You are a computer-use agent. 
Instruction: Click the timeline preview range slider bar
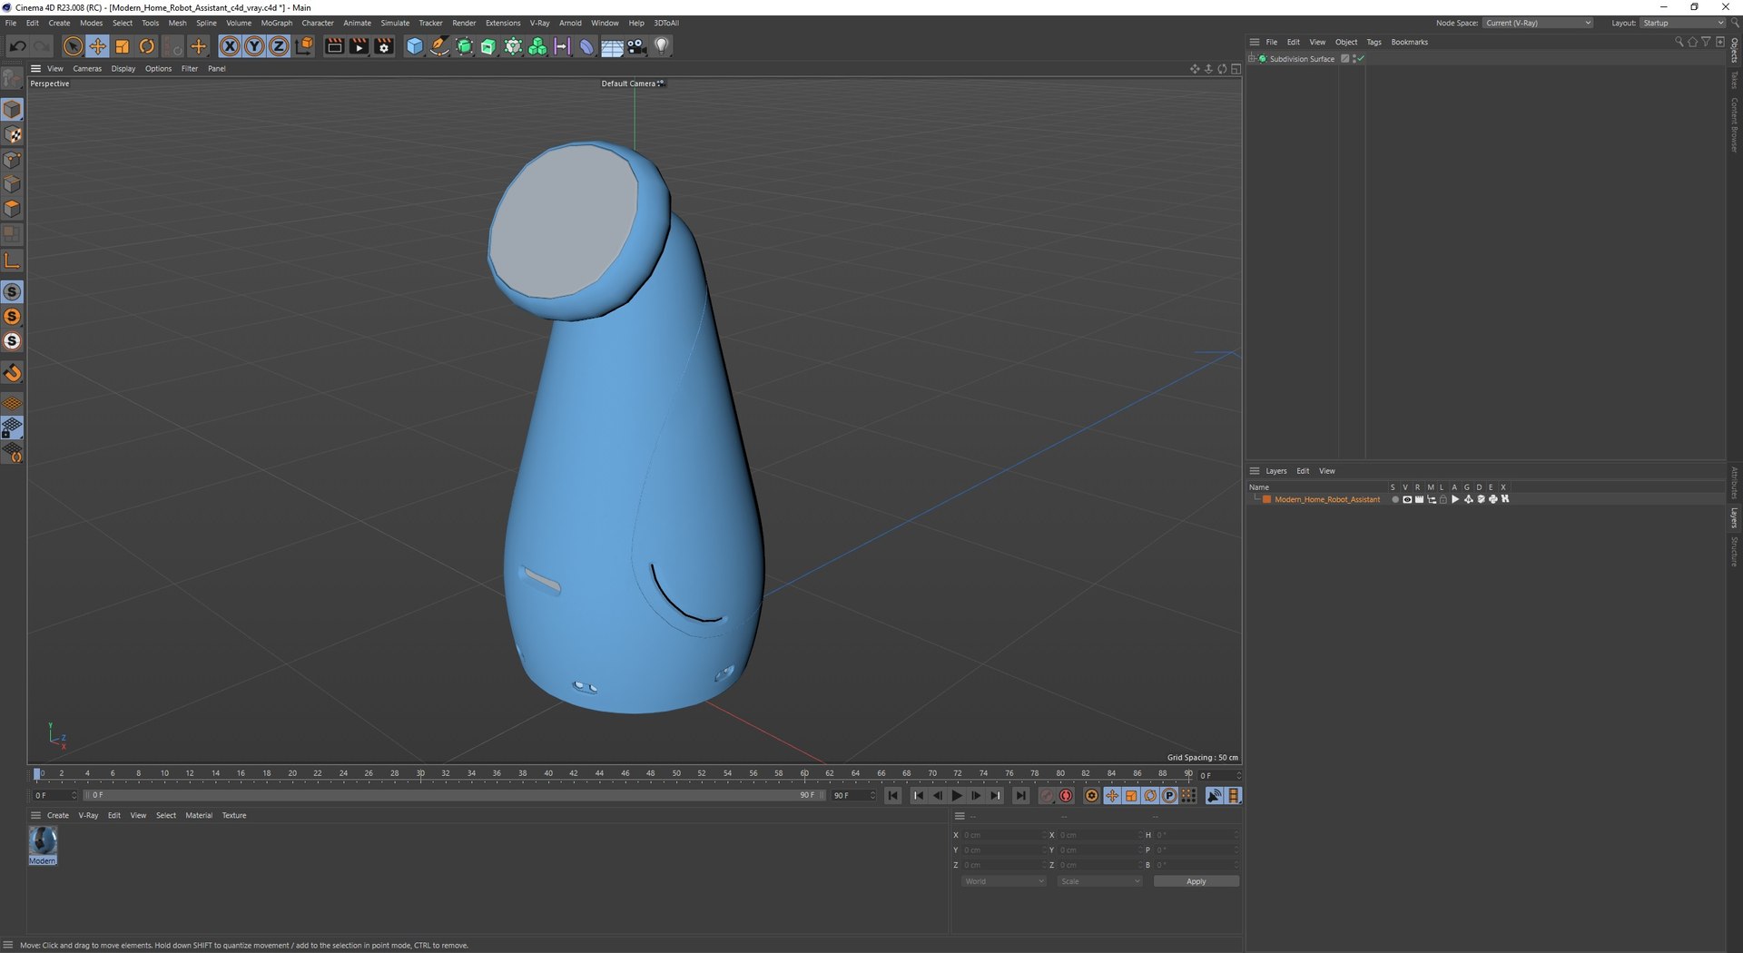click(x=454, y=795)
